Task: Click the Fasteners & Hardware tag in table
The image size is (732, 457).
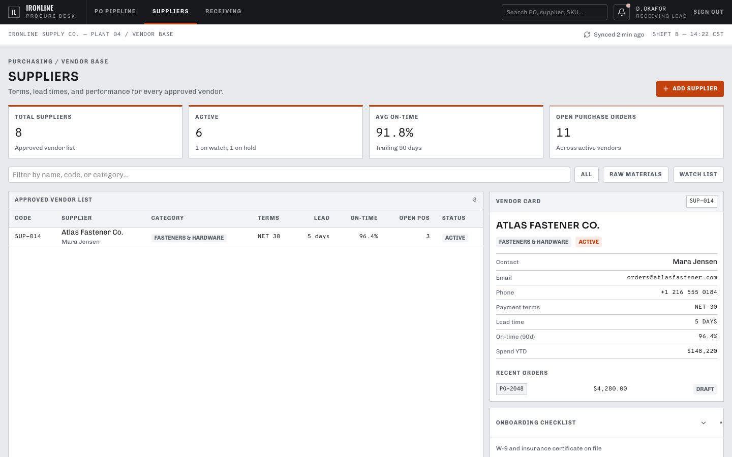Action: coord(189,238)
